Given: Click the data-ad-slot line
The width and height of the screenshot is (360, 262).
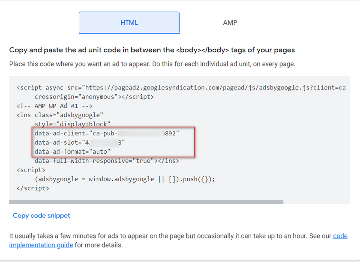Looking at the screenshot, I should (x=80, y=143).
